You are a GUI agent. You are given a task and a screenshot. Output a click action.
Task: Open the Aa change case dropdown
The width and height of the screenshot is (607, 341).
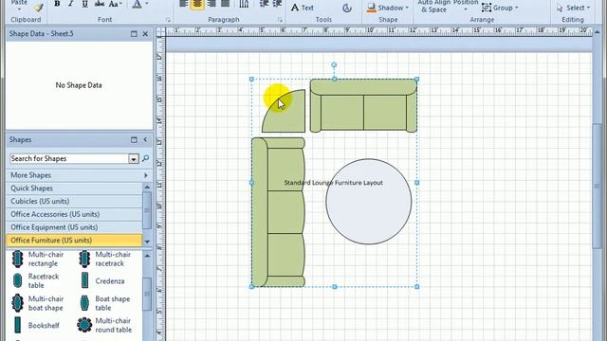tap(115, 4)
